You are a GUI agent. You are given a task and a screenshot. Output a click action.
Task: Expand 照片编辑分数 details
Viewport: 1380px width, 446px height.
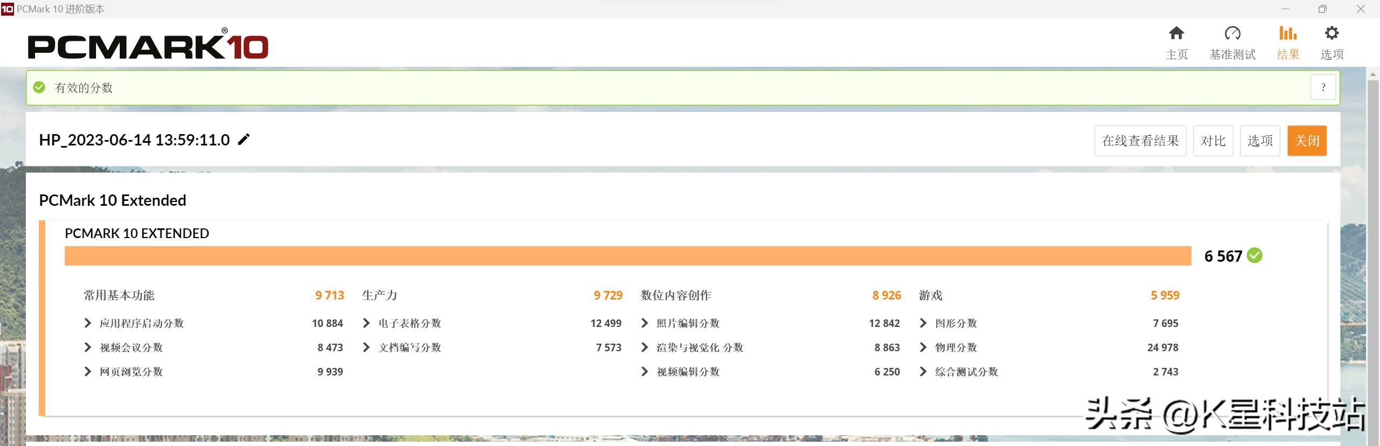click(645, 323)
